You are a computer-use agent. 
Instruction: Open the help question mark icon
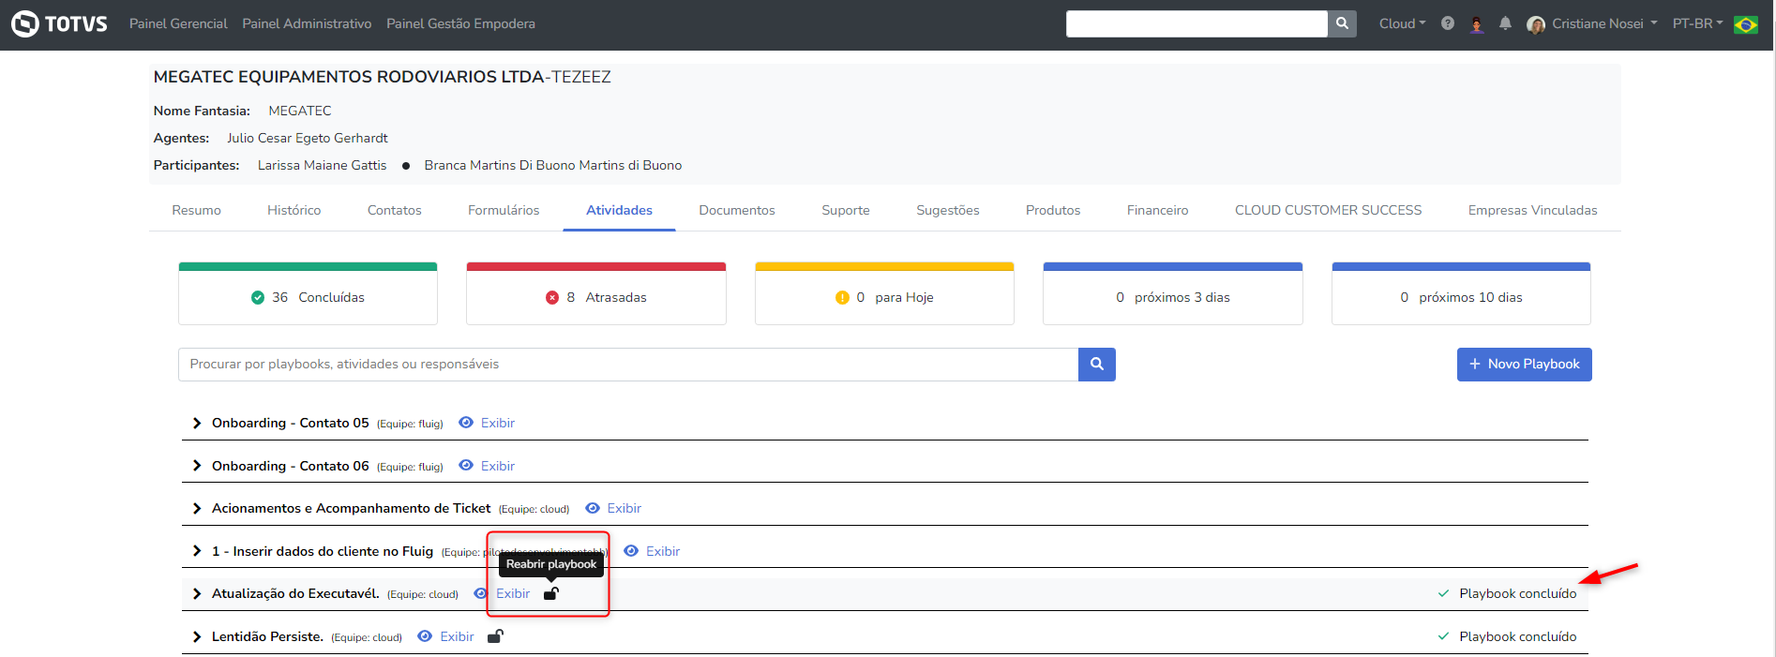pyautogui.click(x=1448, y=23)
